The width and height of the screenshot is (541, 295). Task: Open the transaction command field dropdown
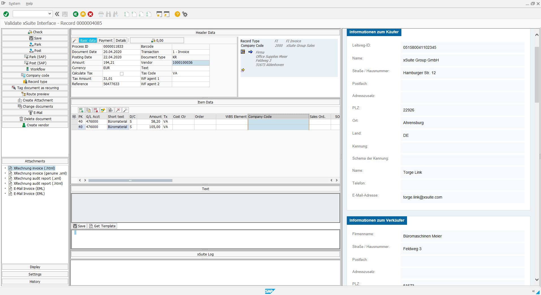click(50, 14)
